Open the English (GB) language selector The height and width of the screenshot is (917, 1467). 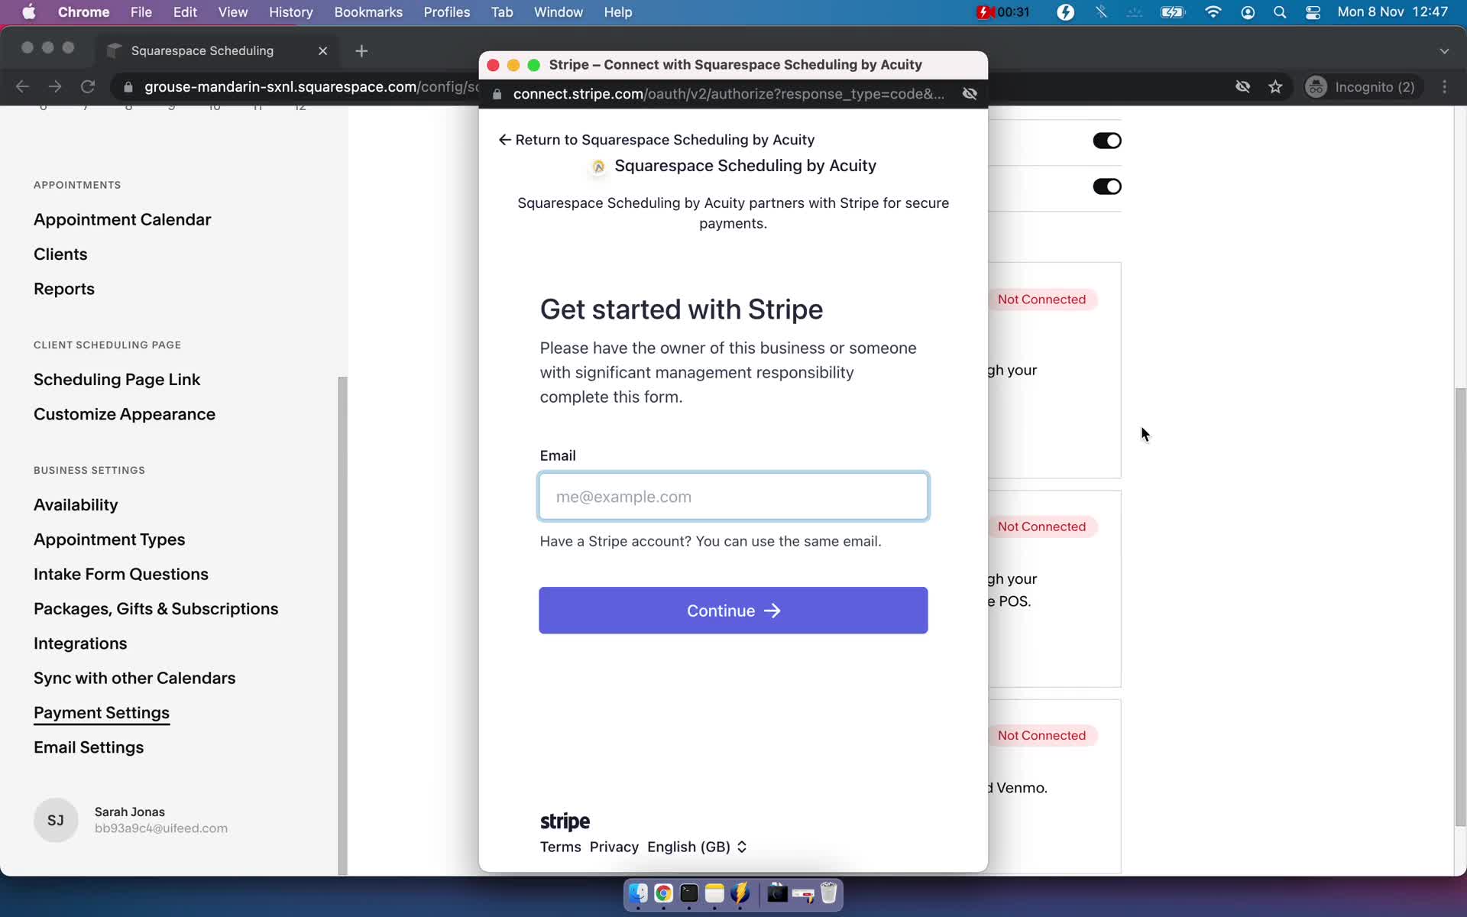pos(696,847)
